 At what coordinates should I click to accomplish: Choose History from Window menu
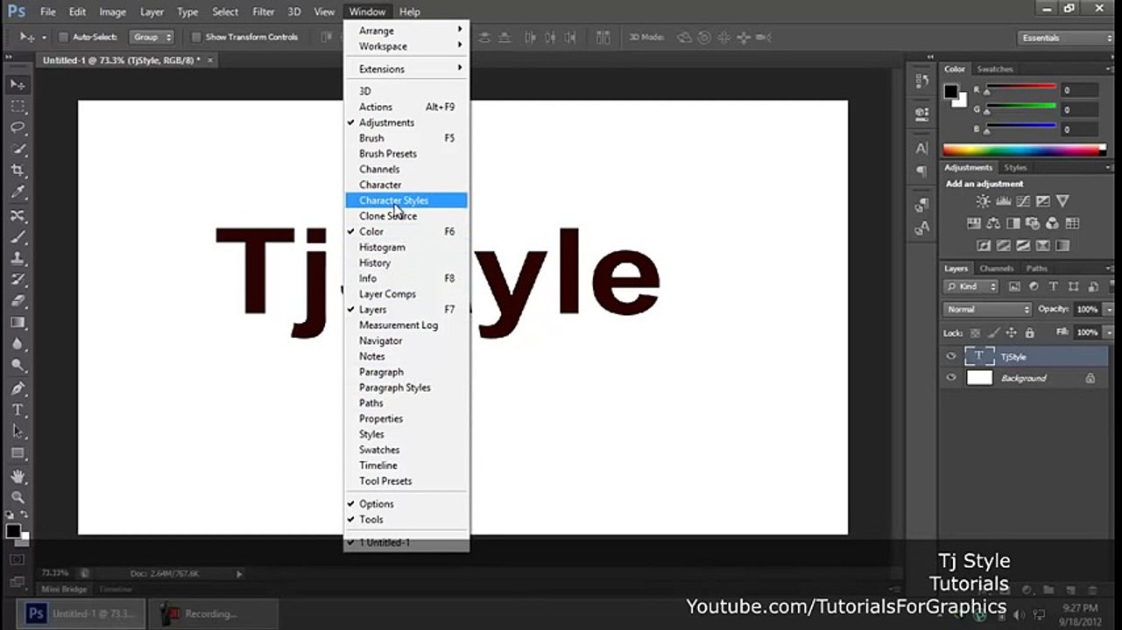[406, 262]
